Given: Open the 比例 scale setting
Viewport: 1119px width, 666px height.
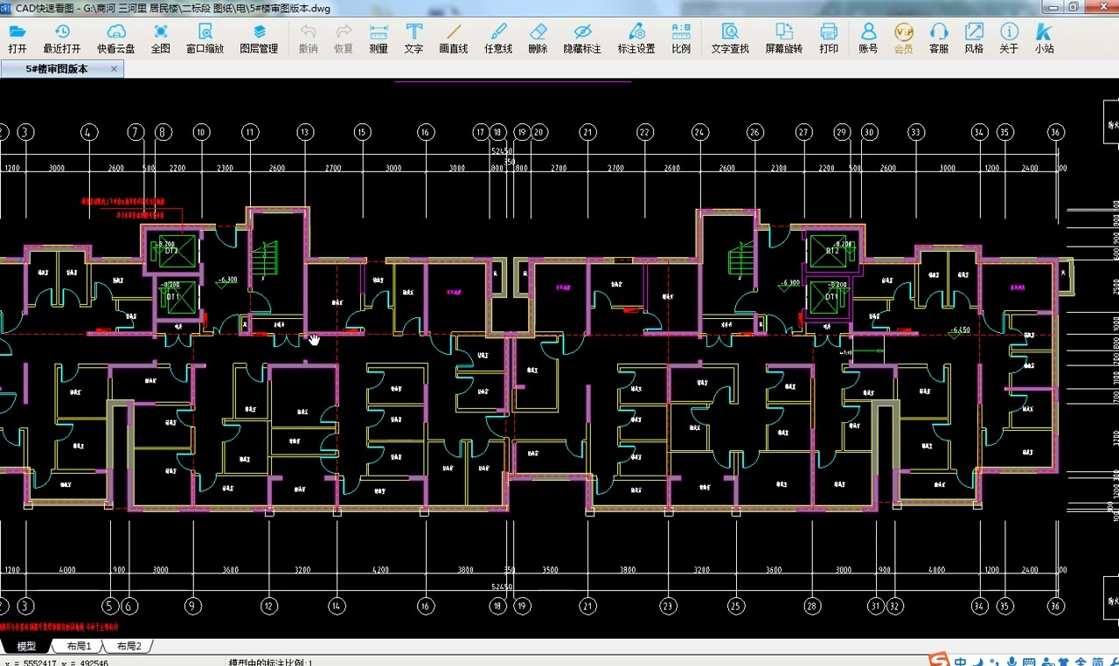Looking at the screenshot, I should coord(681,38).
